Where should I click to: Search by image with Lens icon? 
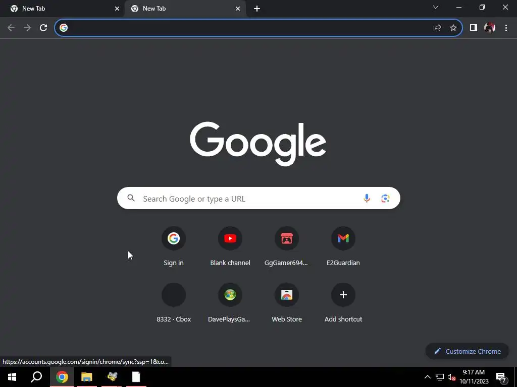tap(385, 199)
